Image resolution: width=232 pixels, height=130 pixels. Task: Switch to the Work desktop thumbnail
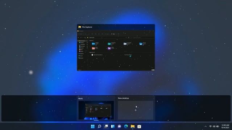point(96,110)
